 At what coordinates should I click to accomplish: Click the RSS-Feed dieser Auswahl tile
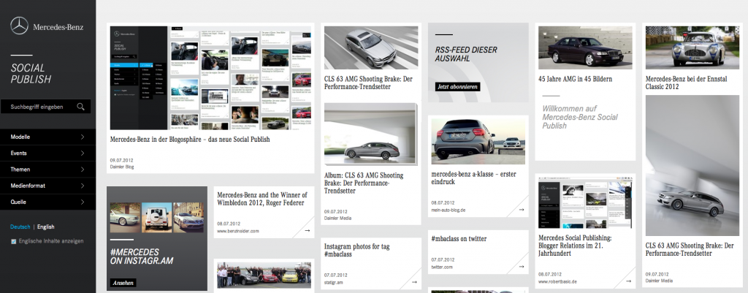pyautogui.click(x=478, y=63)
